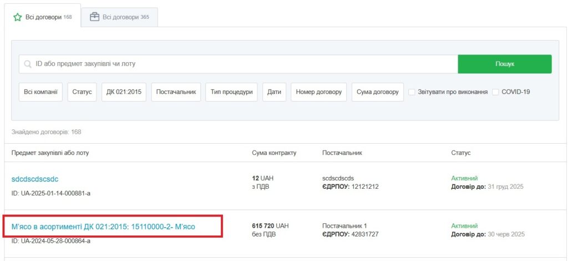This screenshot has width=568, height=261.
Task: Open М'ясо в асортименті contract link
Action: [x=103, y=227]
